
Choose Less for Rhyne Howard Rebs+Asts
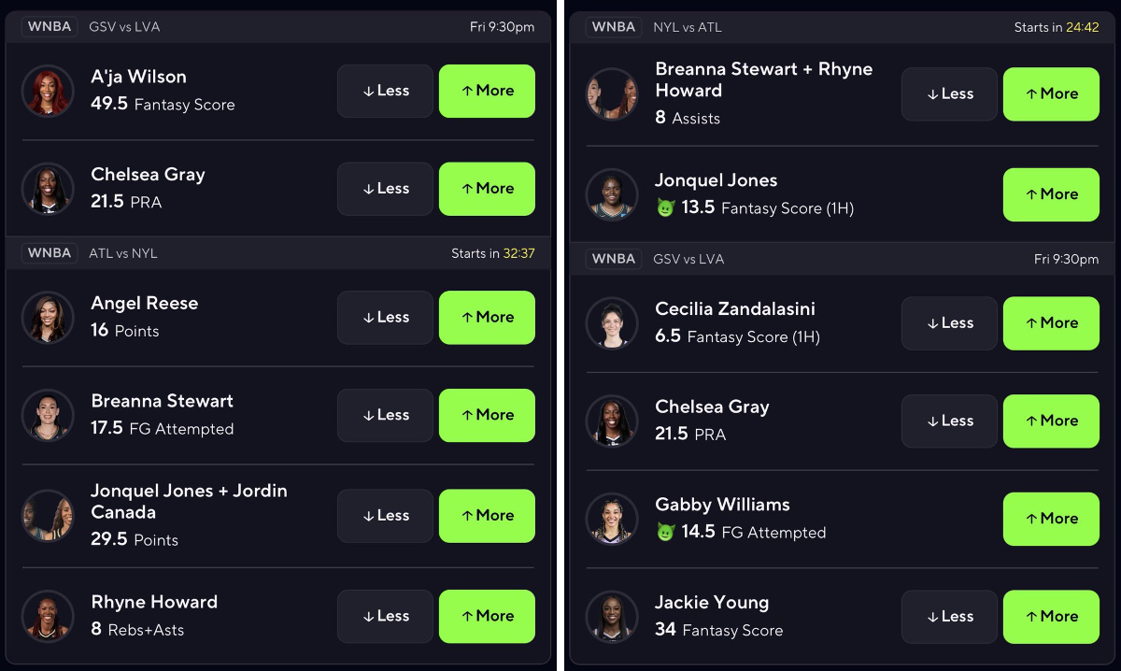coord(385,617)
